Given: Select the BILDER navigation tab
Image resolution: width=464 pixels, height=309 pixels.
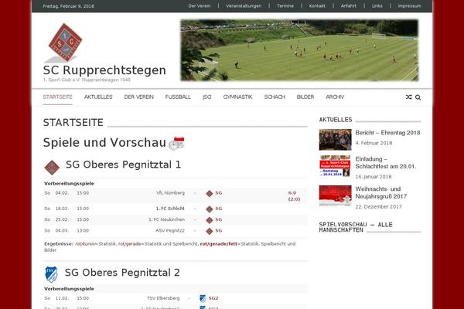Looking at the screenshot, I should tap(305, 97).
